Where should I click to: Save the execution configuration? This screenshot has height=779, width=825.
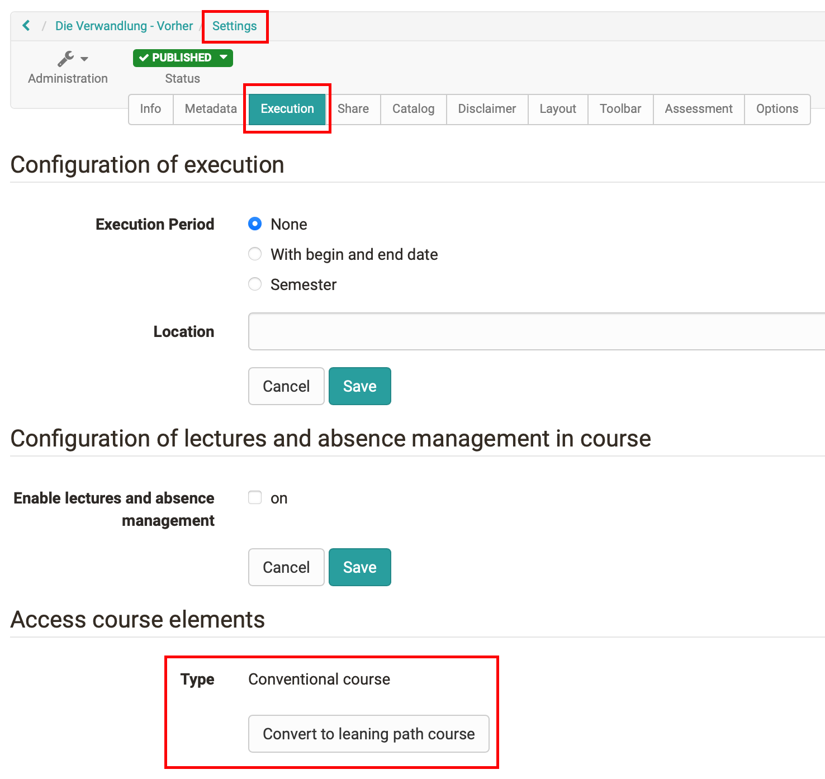[359, 386]
